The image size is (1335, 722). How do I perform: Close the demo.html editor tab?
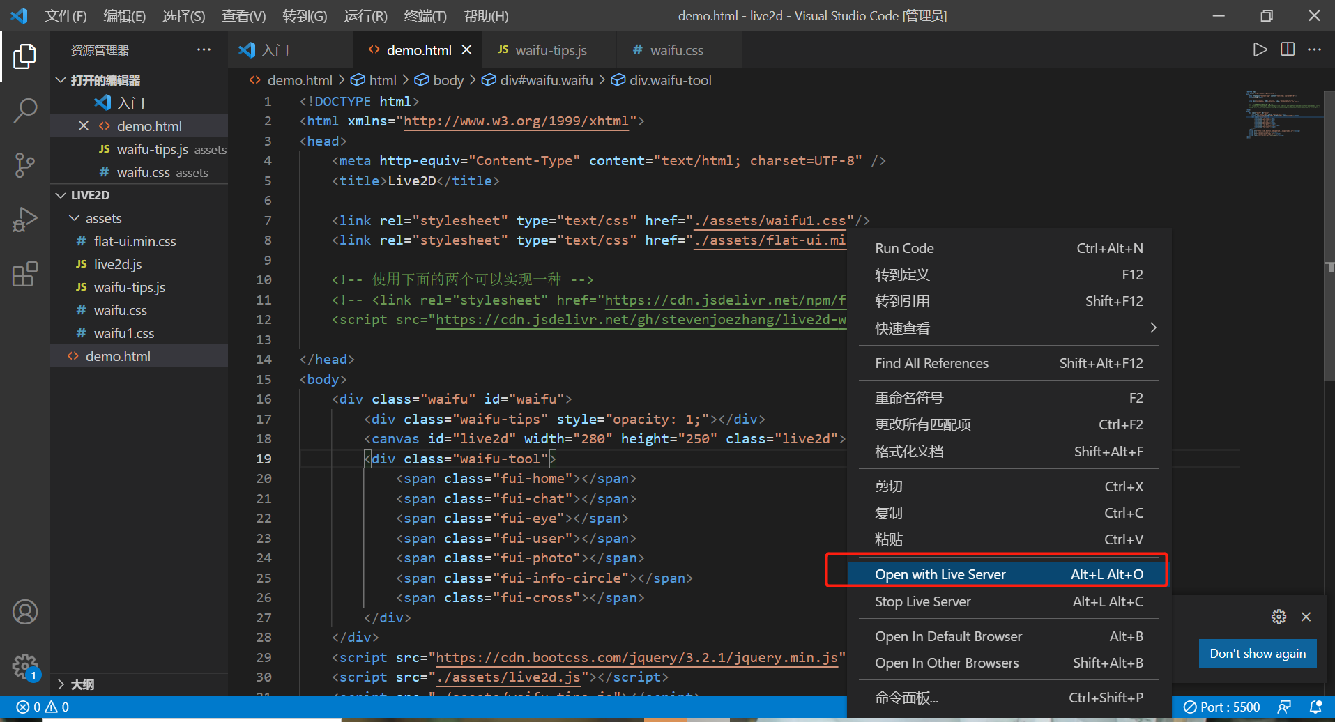point(467,50)
